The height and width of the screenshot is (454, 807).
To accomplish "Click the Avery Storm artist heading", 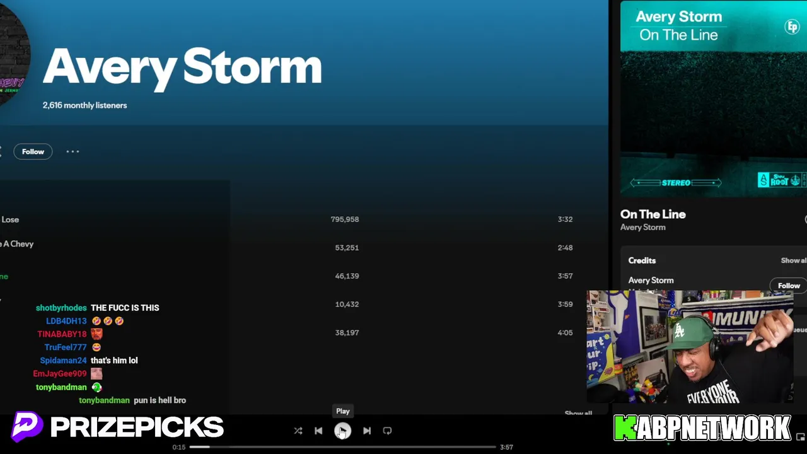I will tap(182, 67).
